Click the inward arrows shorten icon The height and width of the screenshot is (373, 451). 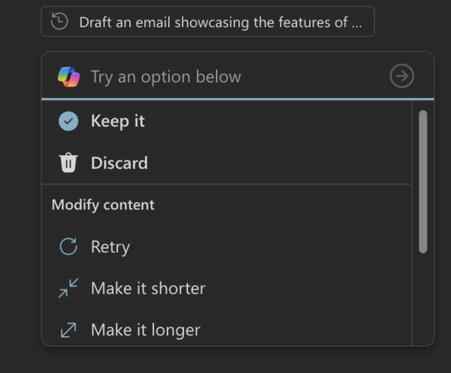[x=68, y=288]
